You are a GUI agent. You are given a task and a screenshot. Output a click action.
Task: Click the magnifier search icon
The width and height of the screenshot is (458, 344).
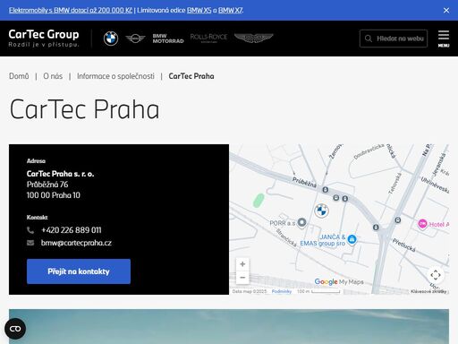369,39
